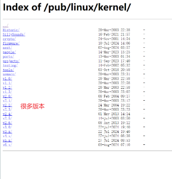The height and width of the screenshot is (179, 172).
Task: Open the v4.x/ kernel folder
Action: [7, 136]
